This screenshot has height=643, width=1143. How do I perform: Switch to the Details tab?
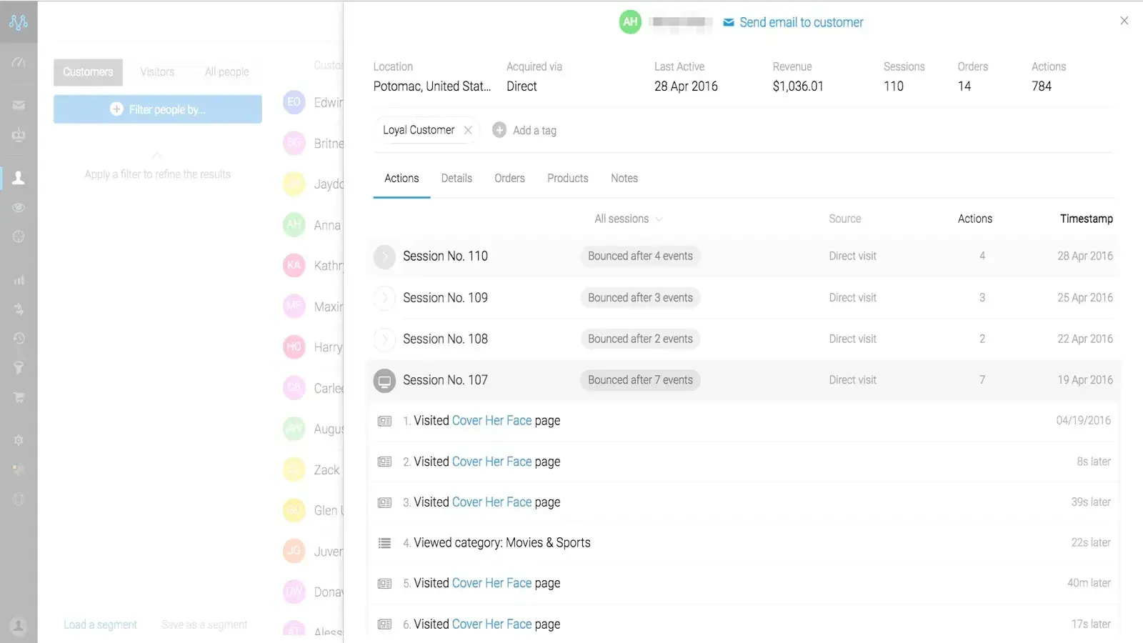coord(456,179)
